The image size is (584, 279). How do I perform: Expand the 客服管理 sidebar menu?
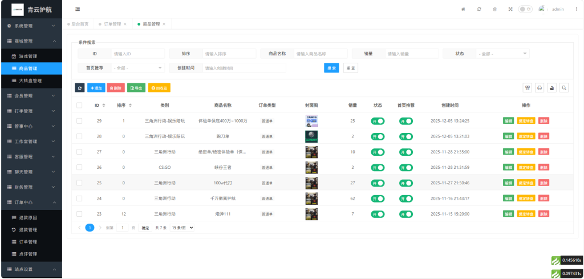pyautogui.click(x=31, y=156)
